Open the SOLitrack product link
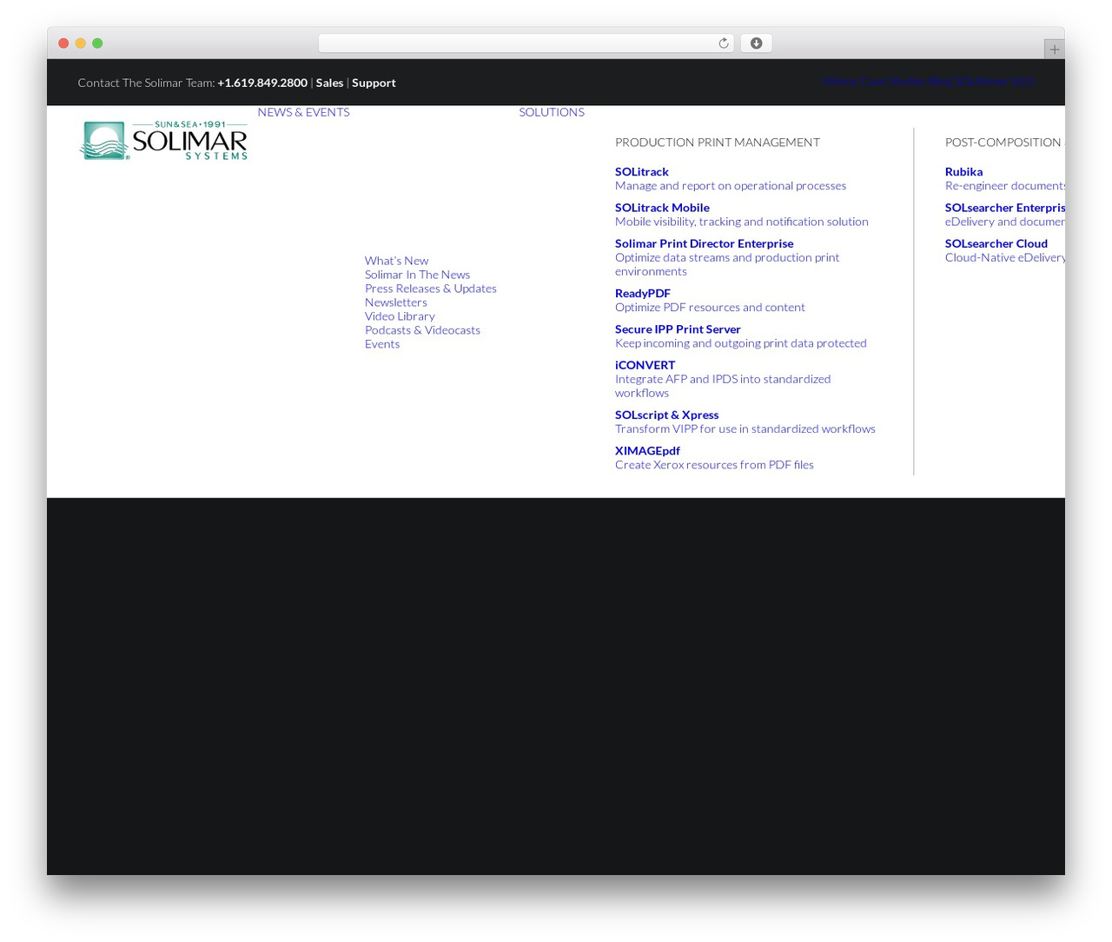 point(642,172)
